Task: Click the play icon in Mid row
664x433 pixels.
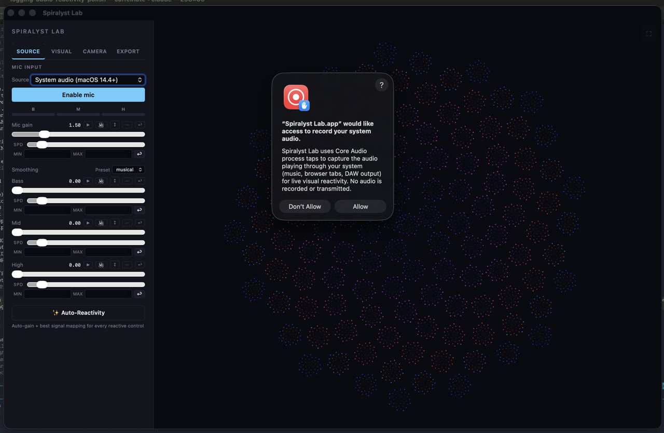Action: pyautogui.click(x=88, y=223)
